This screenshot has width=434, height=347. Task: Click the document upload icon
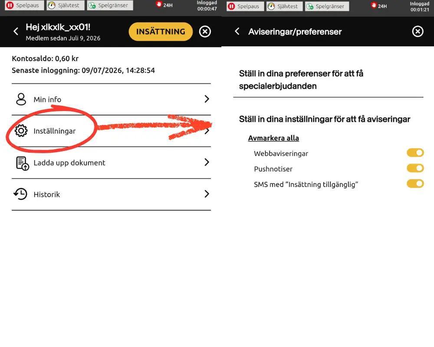point(23,163)
